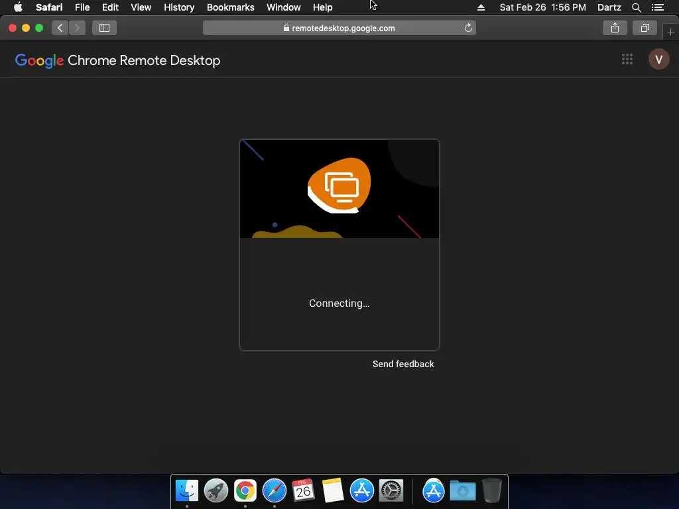Viewport: 679px width, 509px height.
Task: Click the orange remote desktop screen icon
Action: [339, 186]
